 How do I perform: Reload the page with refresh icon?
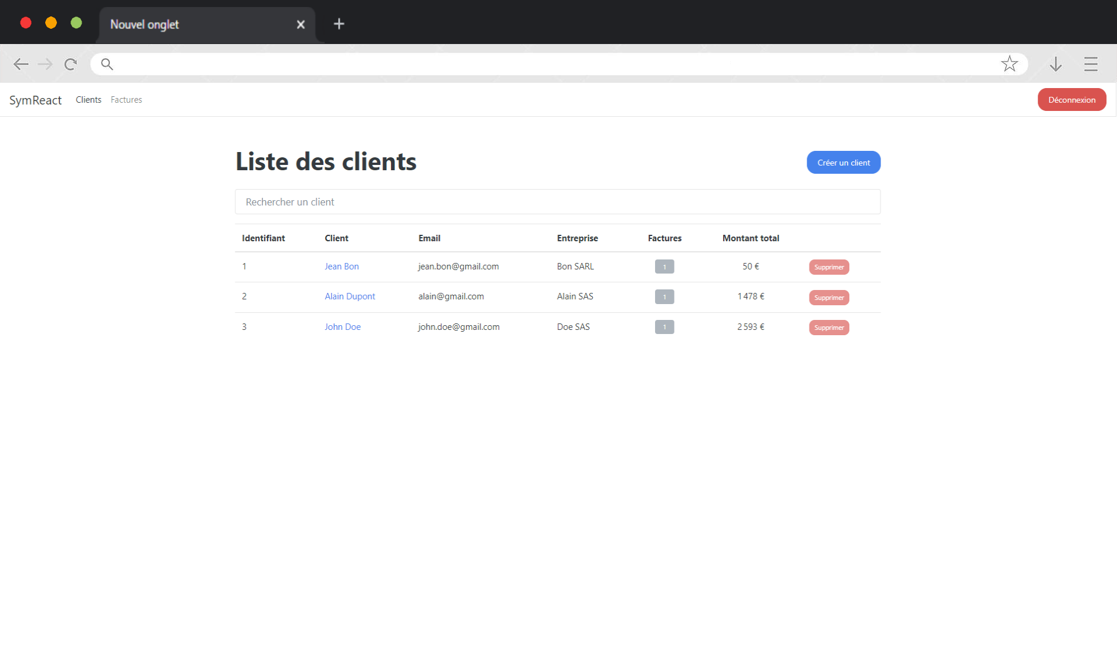(70, 64)
